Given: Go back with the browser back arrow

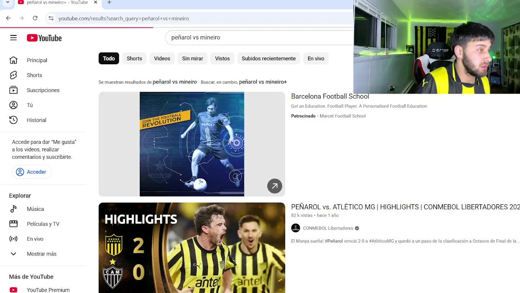Looking at the screenshot, I should (8, 18).
